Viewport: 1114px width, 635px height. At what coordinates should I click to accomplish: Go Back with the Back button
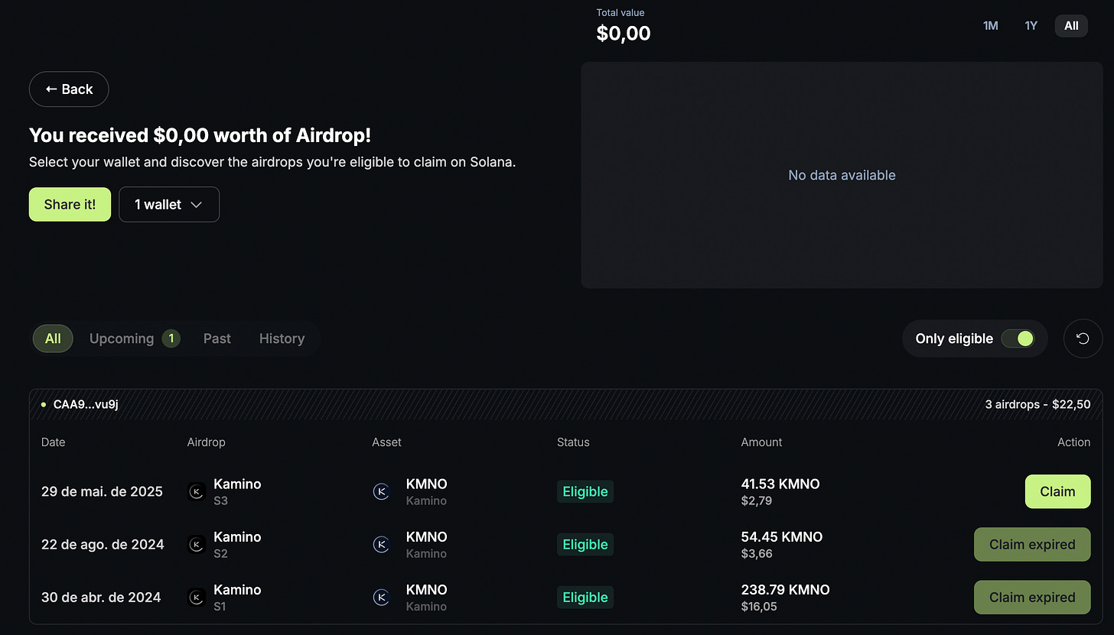tap(69, 89)
